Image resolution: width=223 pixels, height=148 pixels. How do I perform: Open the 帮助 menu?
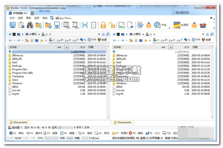pos(45,18)
